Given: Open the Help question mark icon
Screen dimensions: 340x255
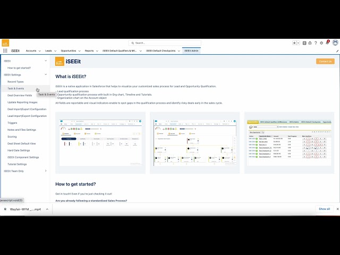Looking at the screenshot, I should point(316,43).
